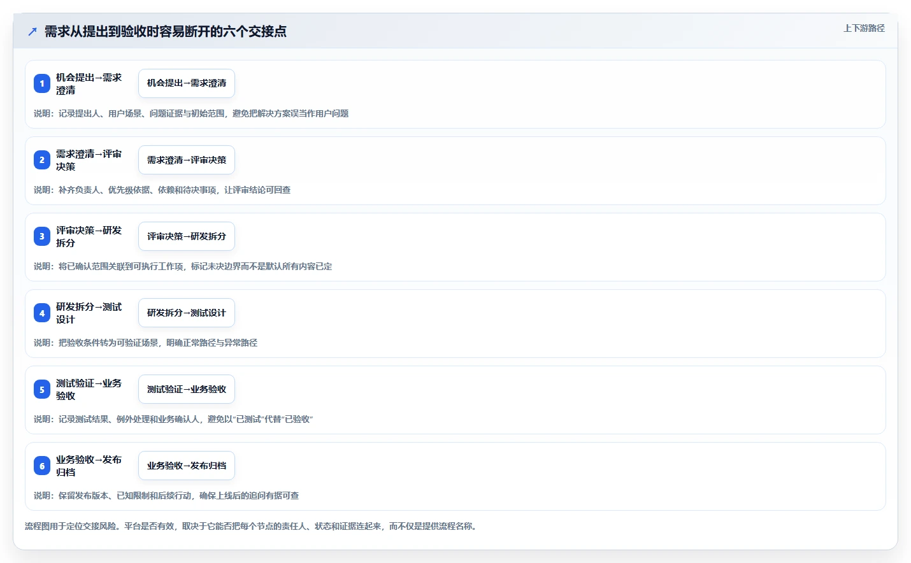Select step badge number 4
911x563 pixels.
pyautogui.click(x=42, y=313)
